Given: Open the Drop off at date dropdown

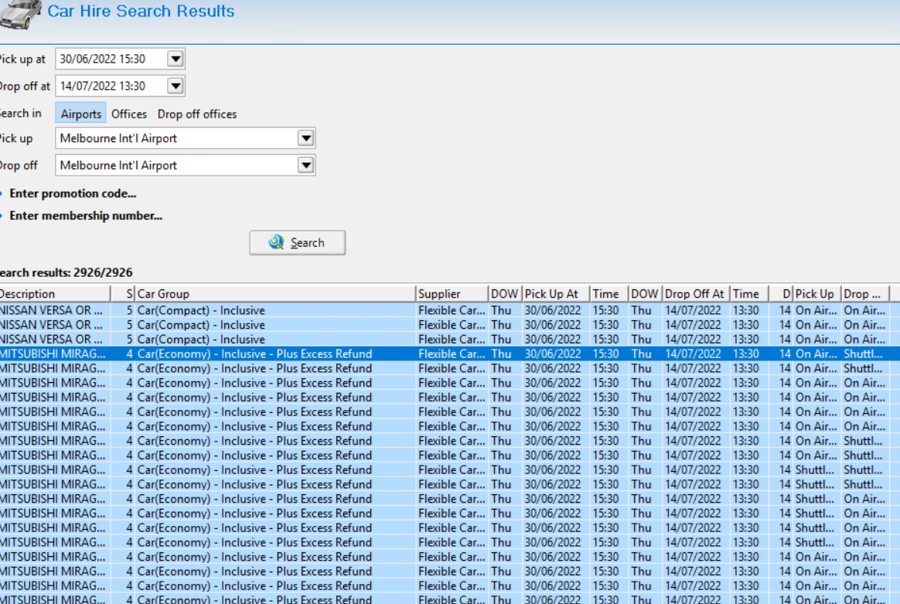Looking at the screenshot, I should [x=176, y=86].
